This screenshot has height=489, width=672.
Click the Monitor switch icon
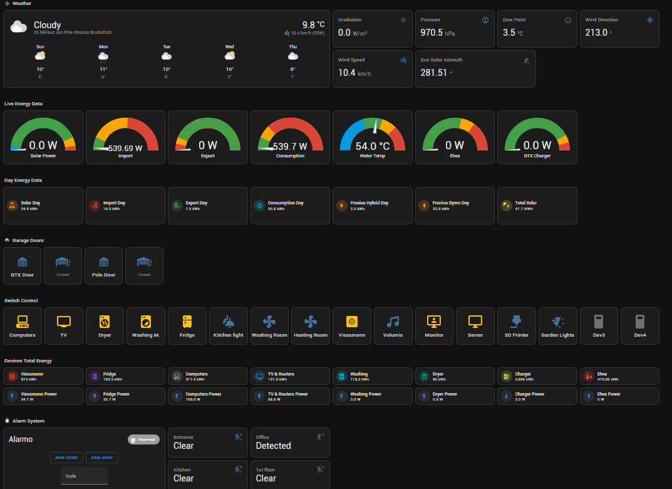coord(434,321)
